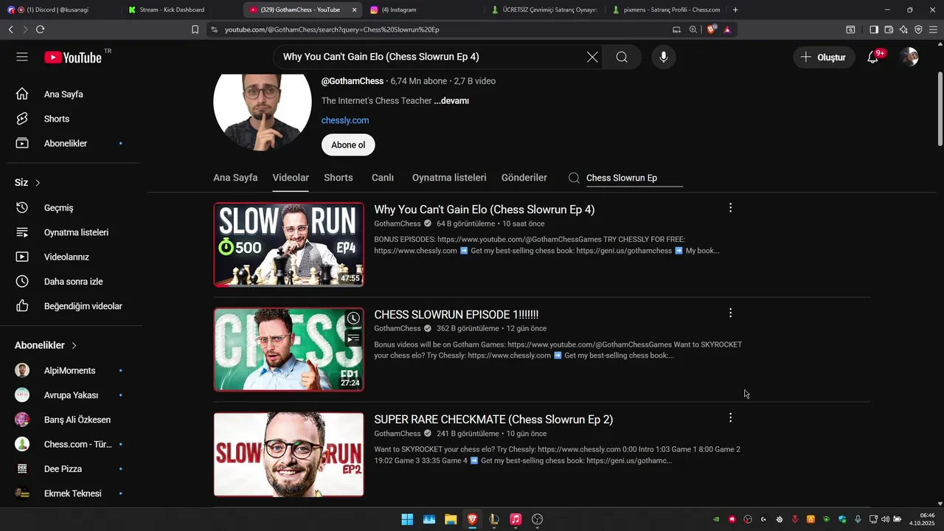Open Brave Shields icon in address bar

click(x=712, y=29)
